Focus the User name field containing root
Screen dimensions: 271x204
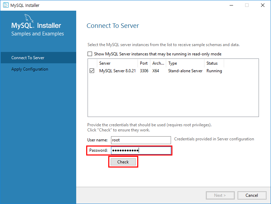coord(141,140)
